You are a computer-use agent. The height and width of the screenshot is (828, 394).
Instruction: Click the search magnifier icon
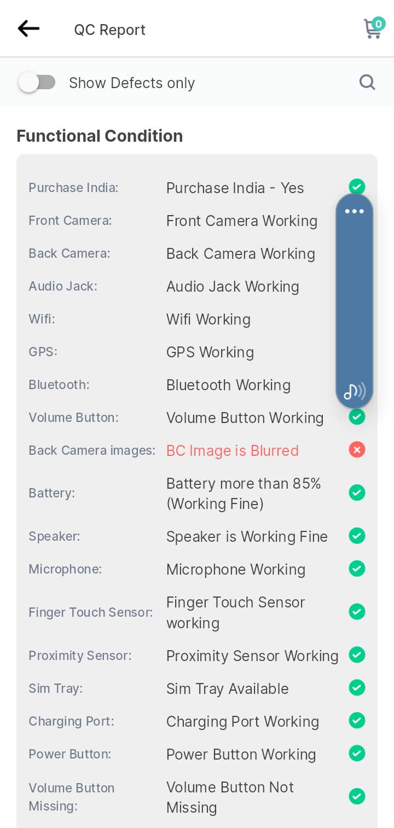click(x=367, y=83)
